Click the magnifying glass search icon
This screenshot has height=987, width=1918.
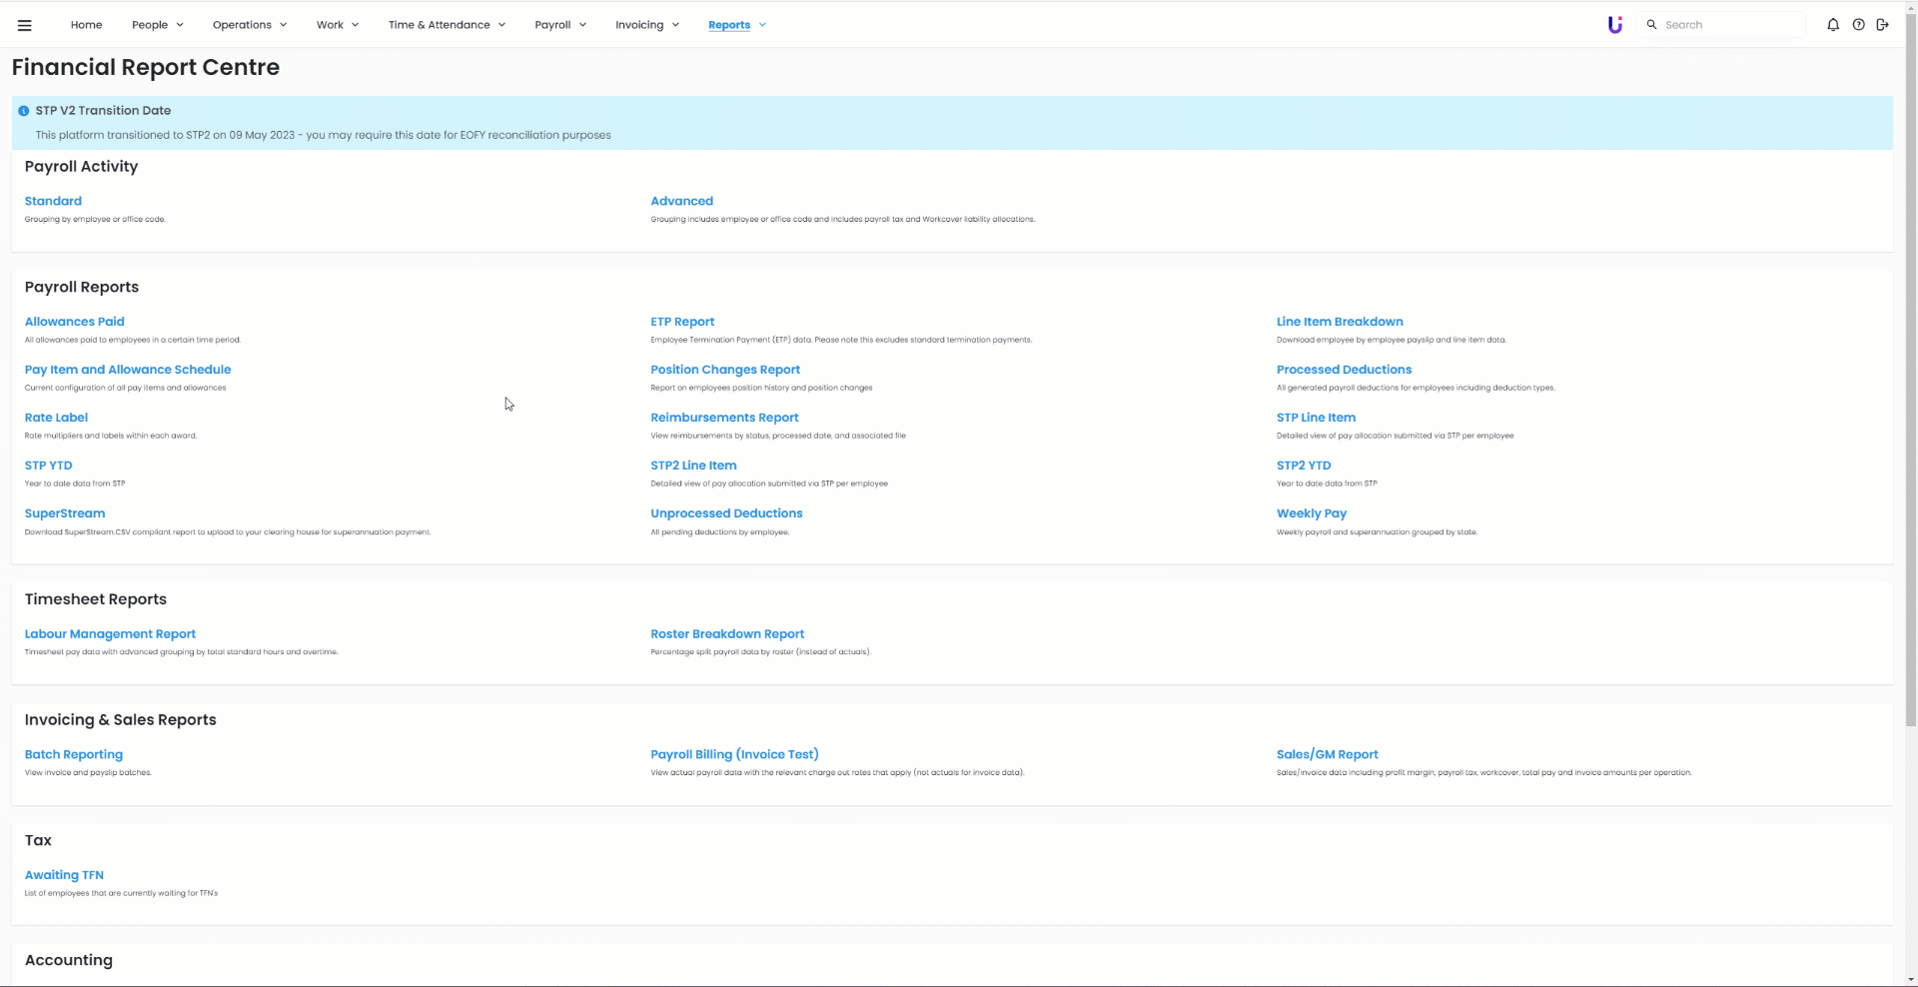1651,25
